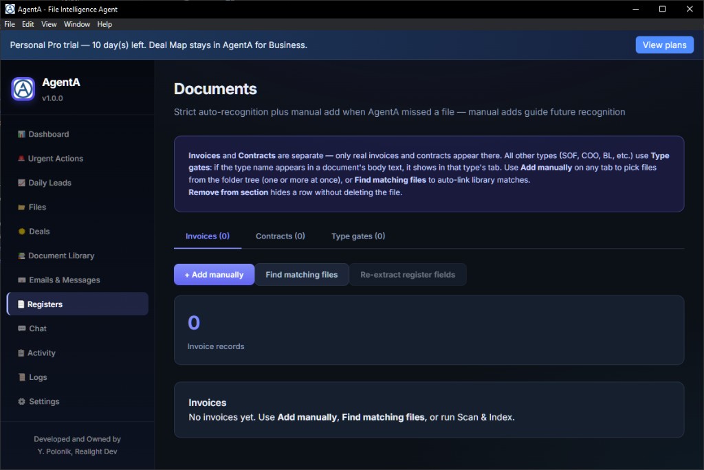Click the Personal Pro trial banner text
The height and width of the screenshot is (470, 704).
pos(159,45)
